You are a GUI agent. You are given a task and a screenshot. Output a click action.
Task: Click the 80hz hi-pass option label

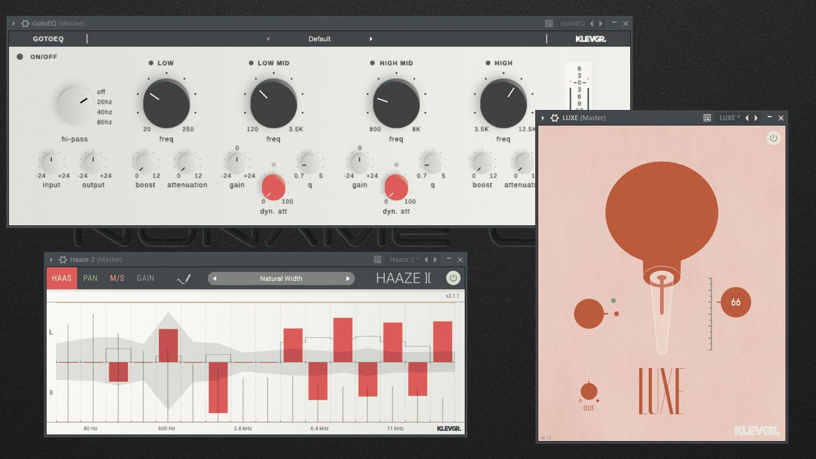[105, 123]
